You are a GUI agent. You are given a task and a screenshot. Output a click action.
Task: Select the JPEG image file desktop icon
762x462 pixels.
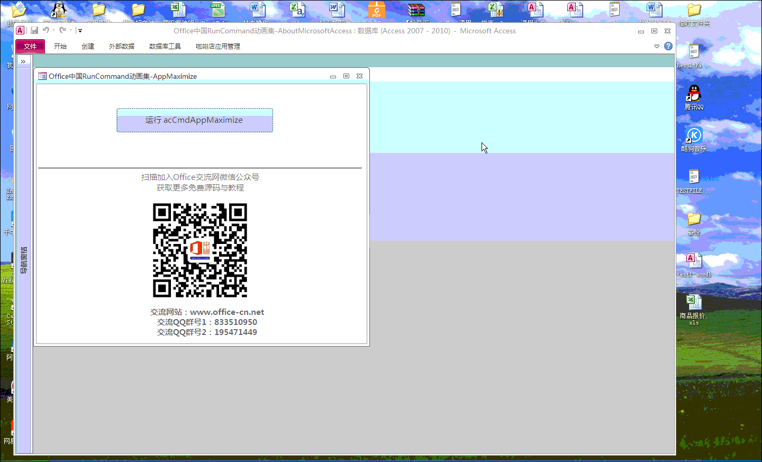tap(217, 11)
